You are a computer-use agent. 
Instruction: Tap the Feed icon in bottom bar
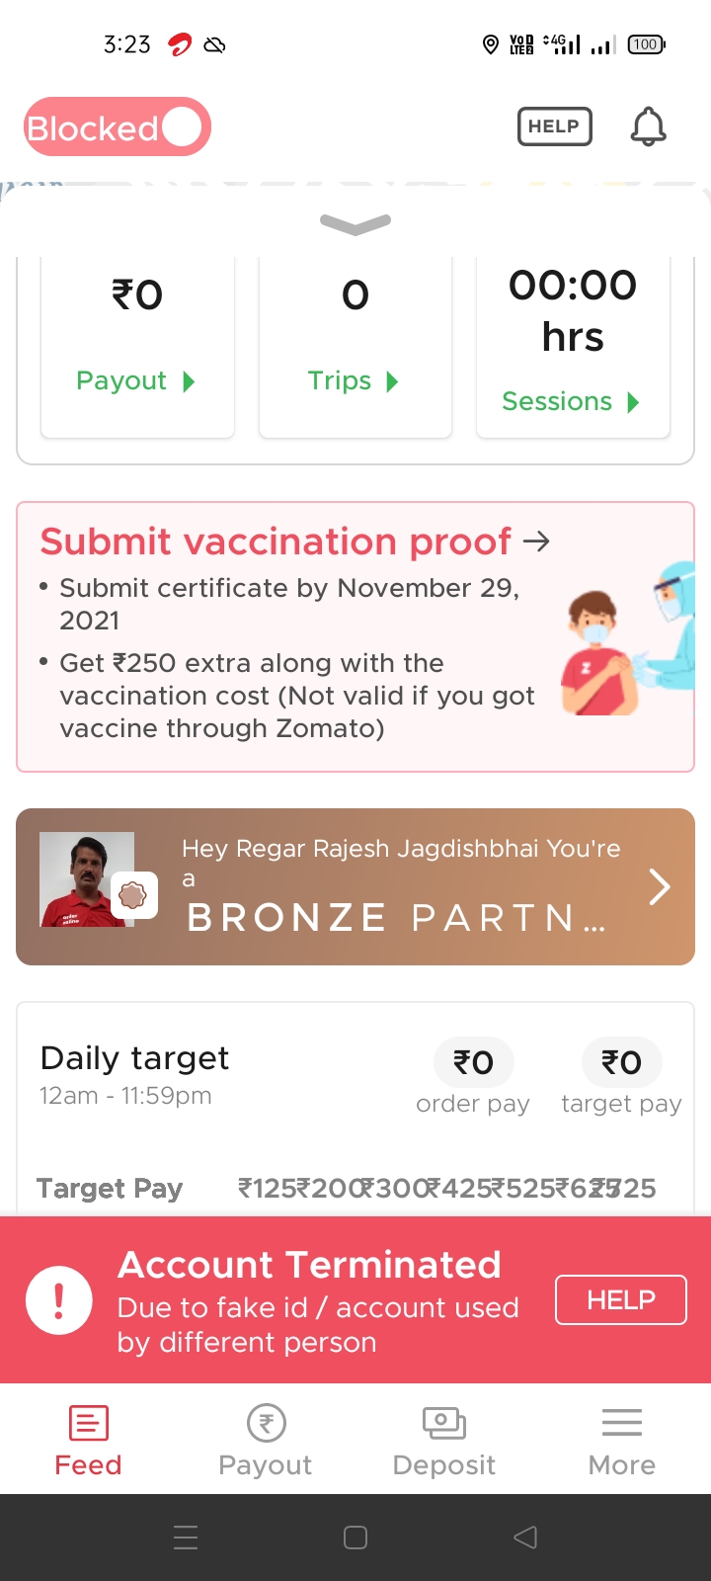click(x=89, y=1424)
